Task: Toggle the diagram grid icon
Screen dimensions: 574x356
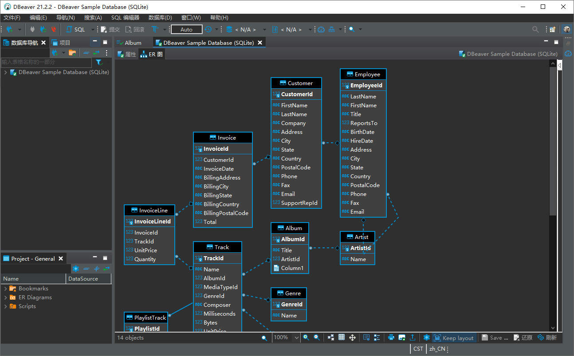Action: [342, 337]
